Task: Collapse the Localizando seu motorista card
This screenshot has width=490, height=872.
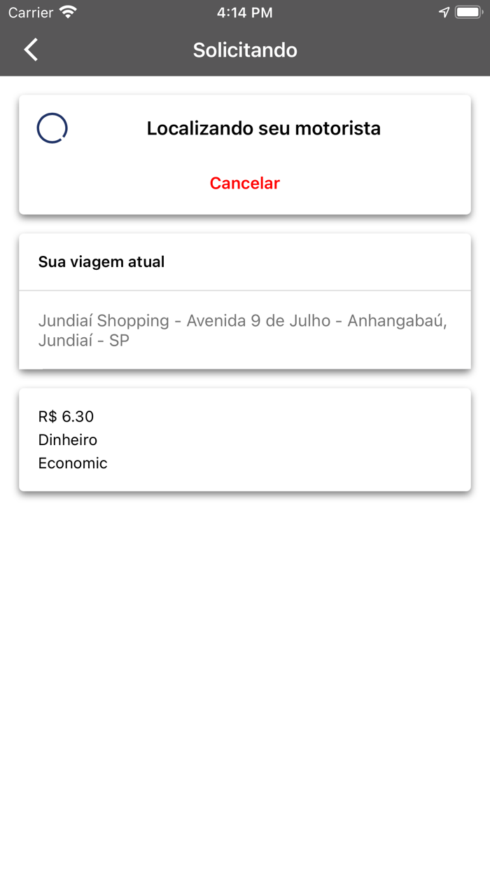Action: tap(244, 154)
